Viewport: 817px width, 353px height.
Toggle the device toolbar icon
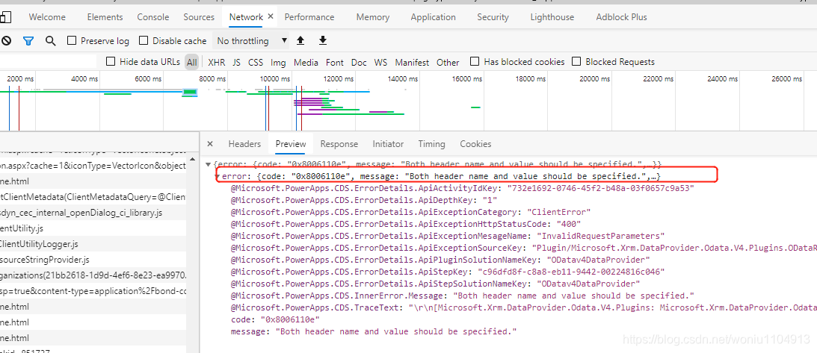pyautogui.click(x=4, y=18)
